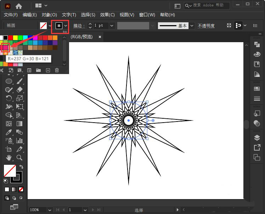Viewport: 265px width, 214px height.
Task: Pick the Zoom magnifier tool
Action: (x=20, y=158)
